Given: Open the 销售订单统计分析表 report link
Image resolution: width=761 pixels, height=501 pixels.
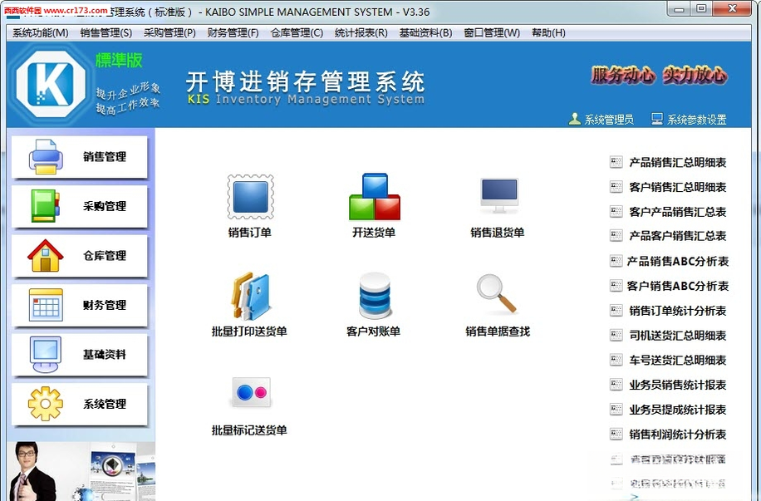Looking at the screenshot, I should (x=678, y=311).
